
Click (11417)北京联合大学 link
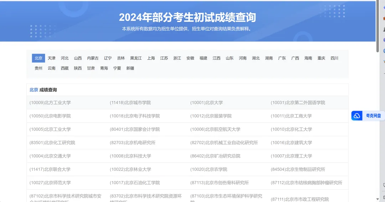pos(50,169)
